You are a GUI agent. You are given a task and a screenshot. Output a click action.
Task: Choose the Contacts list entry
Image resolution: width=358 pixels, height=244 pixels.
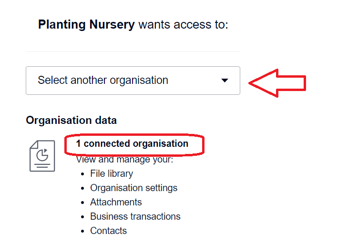coord(108,231)
